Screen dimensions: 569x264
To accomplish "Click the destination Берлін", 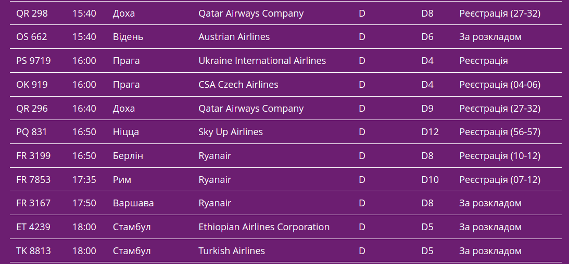I will pos(128,156).
